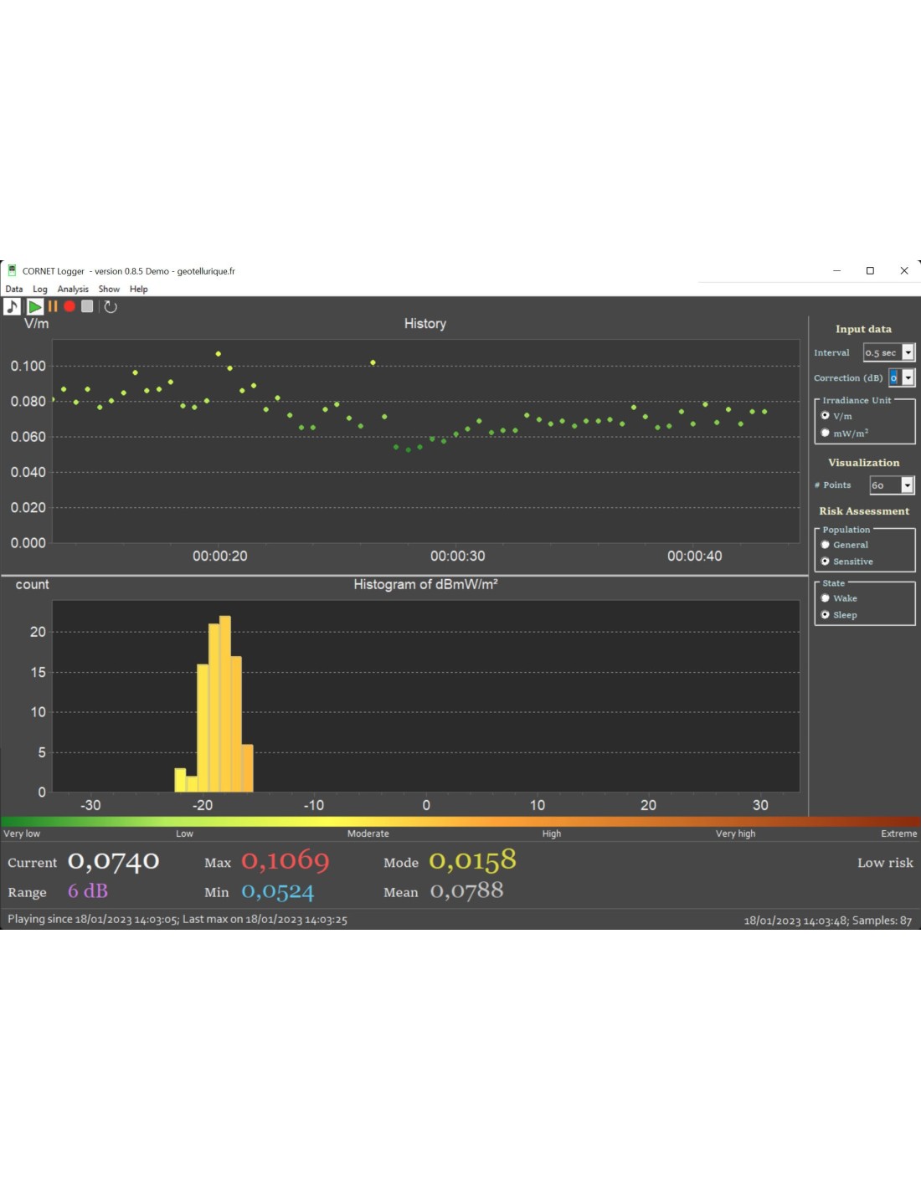
Task: Open the Data menu
Action: click(x=14, y=290)
